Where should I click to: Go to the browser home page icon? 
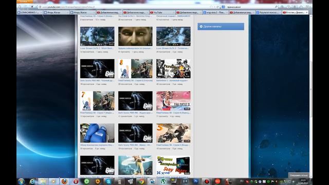[x=301, y=7]
